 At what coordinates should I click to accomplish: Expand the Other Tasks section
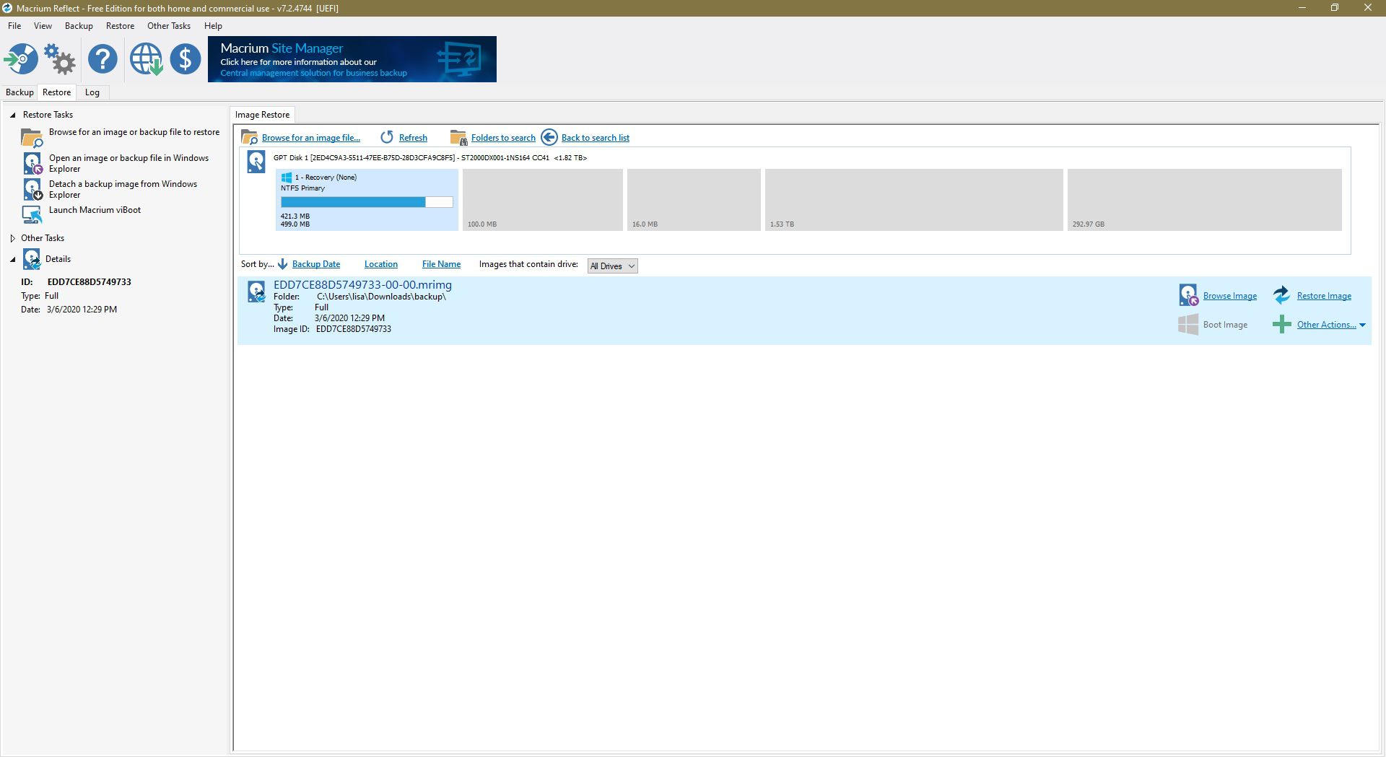(12, 238)
